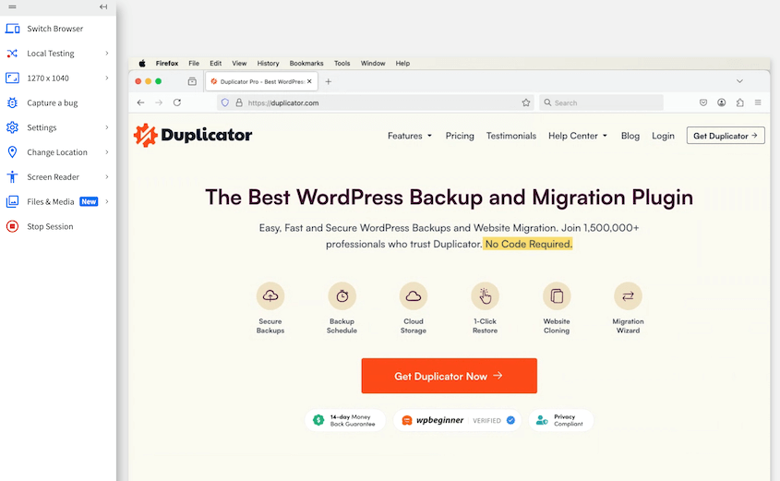Click the Migration Wizard icon
780x481 pixels.
629,296
